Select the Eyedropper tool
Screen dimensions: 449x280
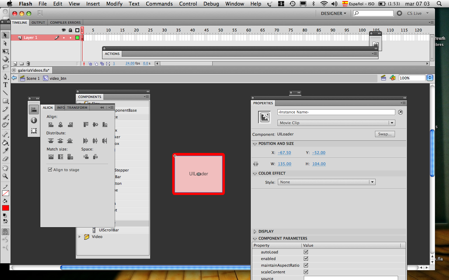(x=5, y=150)
